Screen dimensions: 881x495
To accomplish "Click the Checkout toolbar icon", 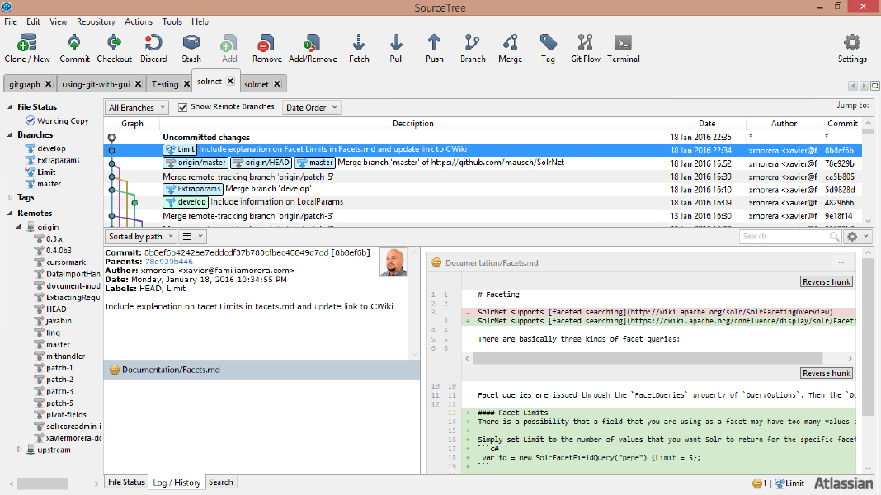I will tap(114, 49).
